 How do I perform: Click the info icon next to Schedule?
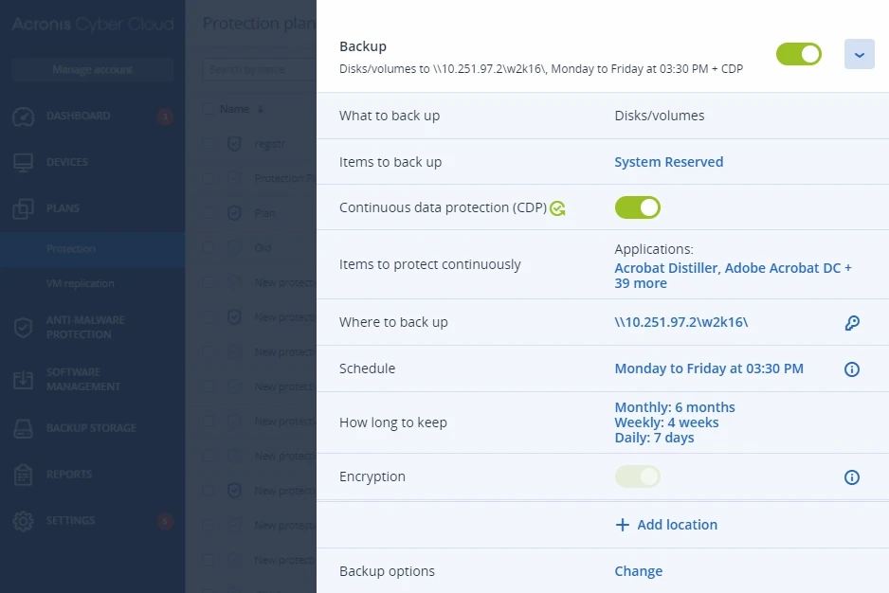click(852, 369)
